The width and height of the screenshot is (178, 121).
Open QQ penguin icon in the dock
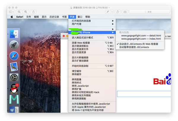[x=14, y=88]
